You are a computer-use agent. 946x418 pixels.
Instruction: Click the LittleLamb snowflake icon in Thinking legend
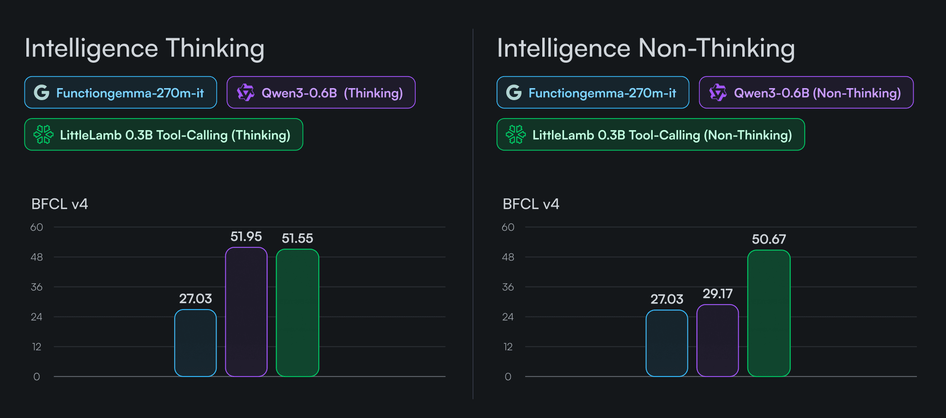pyautogui.click(x=43, y=135)
